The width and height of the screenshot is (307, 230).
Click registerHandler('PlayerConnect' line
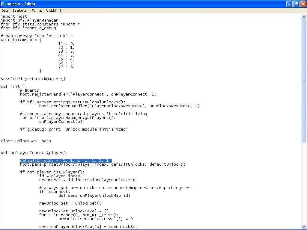tap(88, 94)
